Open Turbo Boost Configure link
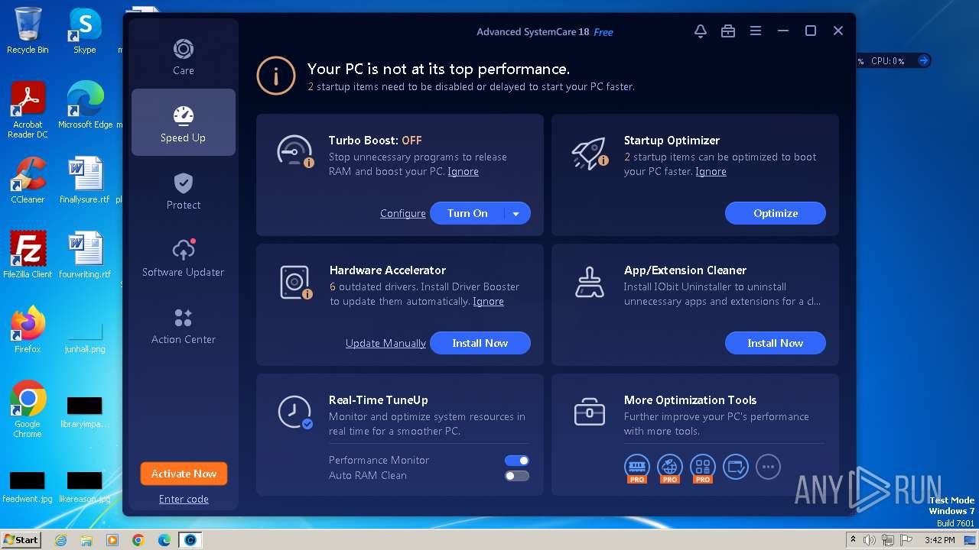Viewport: 979px width, 550px height. tap(403, 213)
